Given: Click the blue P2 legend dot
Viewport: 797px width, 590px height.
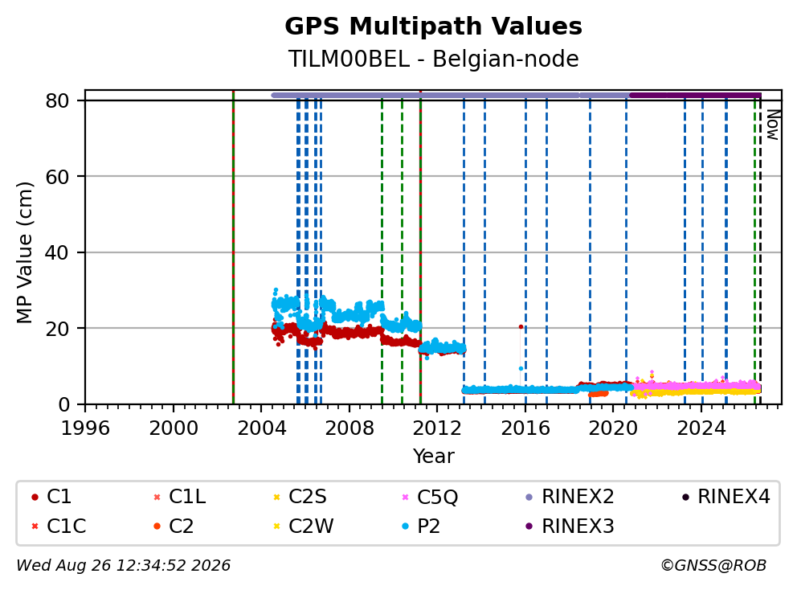Looking at the screenshot, I should coord(405,526).
